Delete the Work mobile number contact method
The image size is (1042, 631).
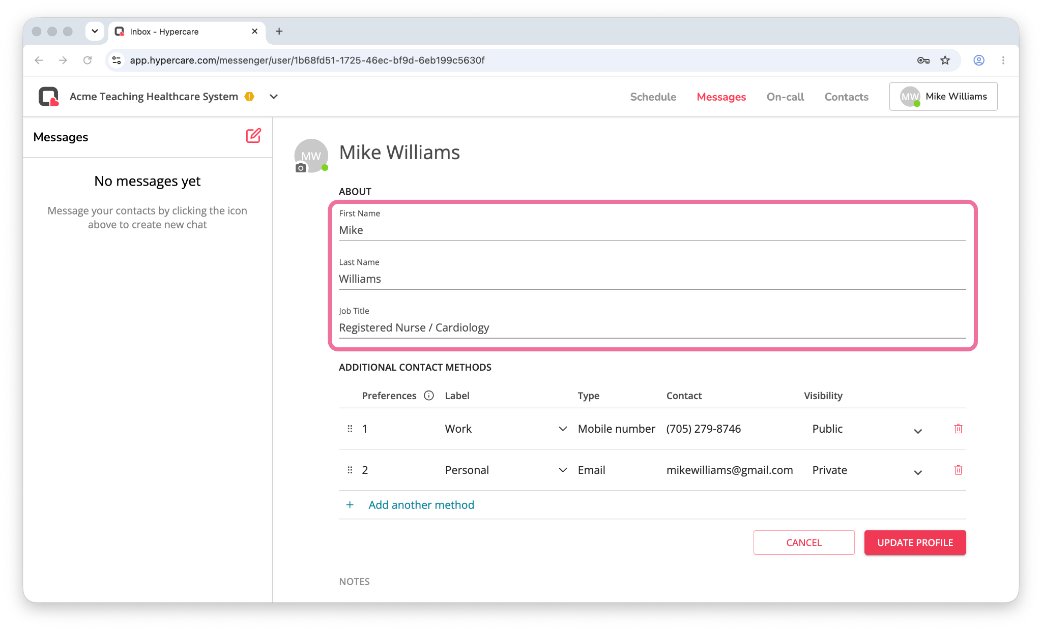pyautogui.click(x=958, y=429)
